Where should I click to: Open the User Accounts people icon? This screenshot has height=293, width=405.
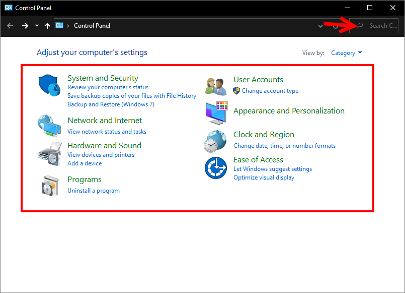click(216, 86)
